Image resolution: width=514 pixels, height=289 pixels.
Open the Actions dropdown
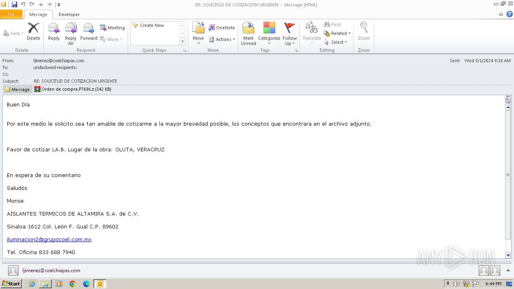pyautogui.click(x=222, y=39)
